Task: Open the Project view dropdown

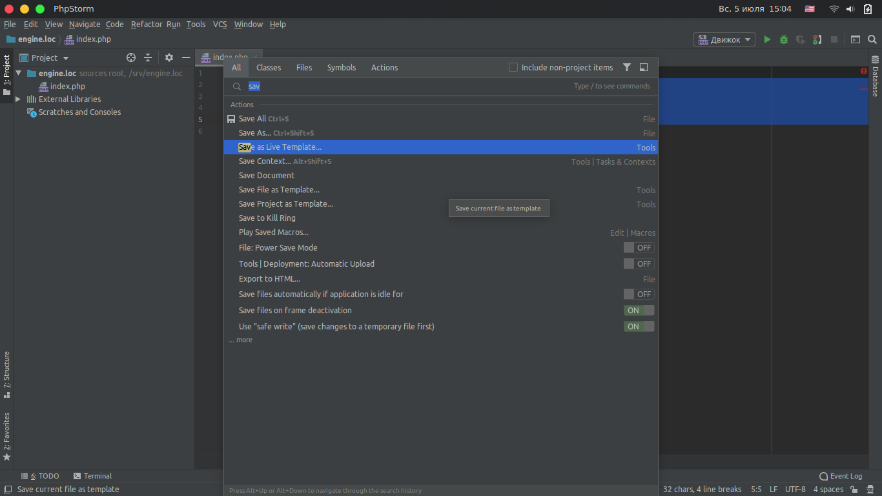Action: click(44, 57)
